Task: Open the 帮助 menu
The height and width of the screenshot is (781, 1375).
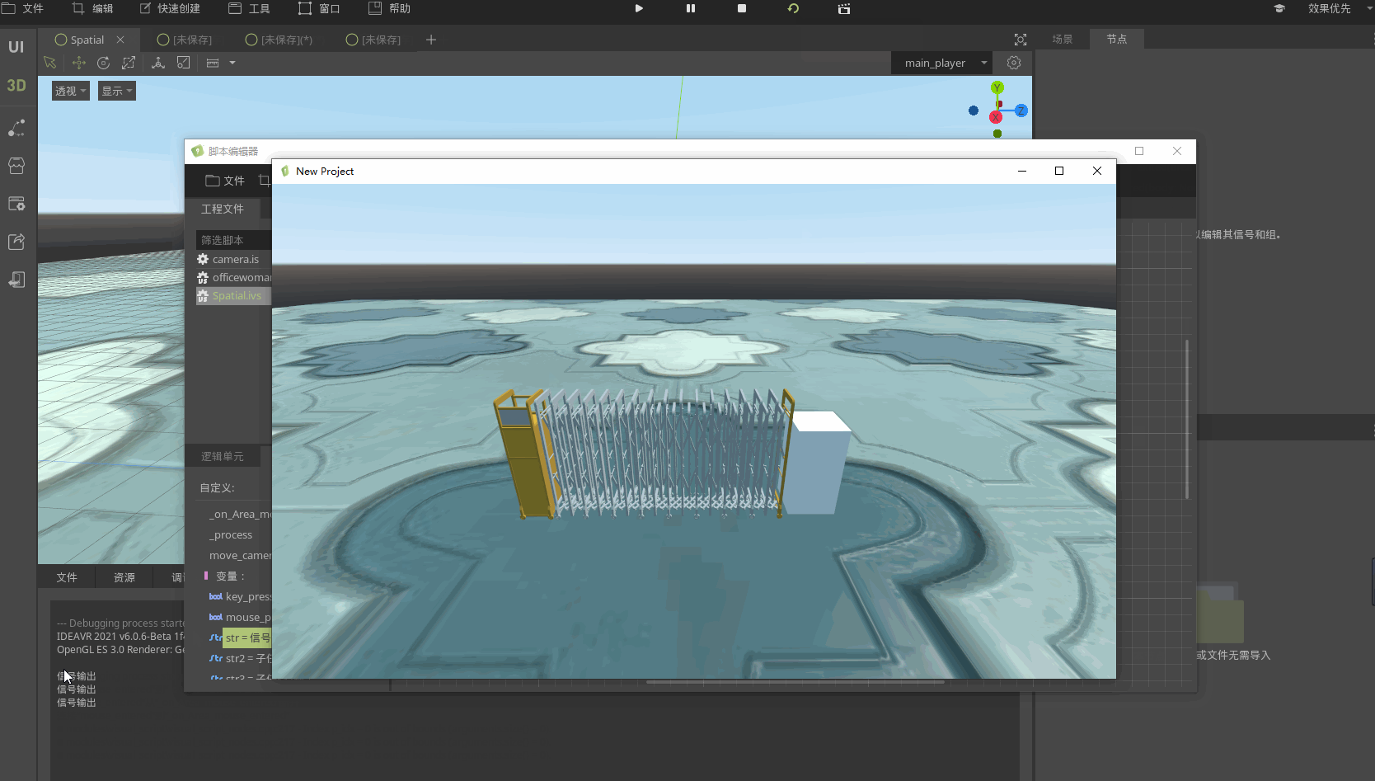Action: (389, 8)
